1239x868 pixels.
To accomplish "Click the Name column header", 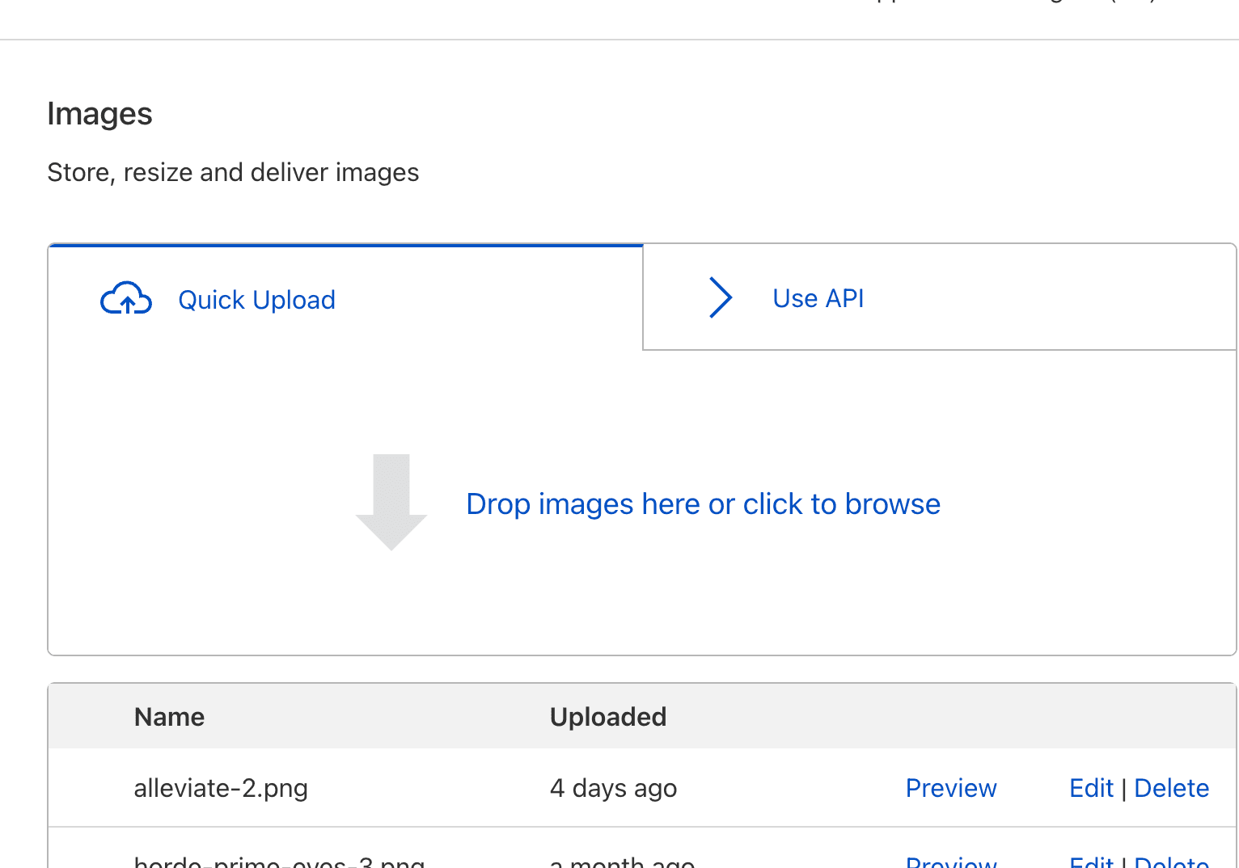I will point(169,717).
